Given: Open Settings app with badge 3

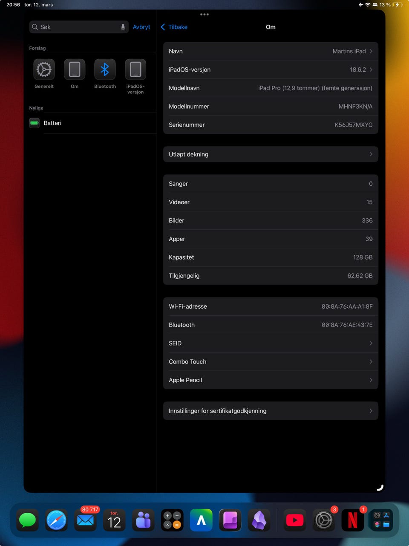Looking at the screenshot, I should click(x=324, y=520).
